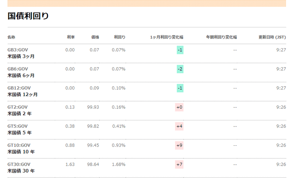
Task: Open the GT2:GOV ticker link
Action: click(17, 107)
